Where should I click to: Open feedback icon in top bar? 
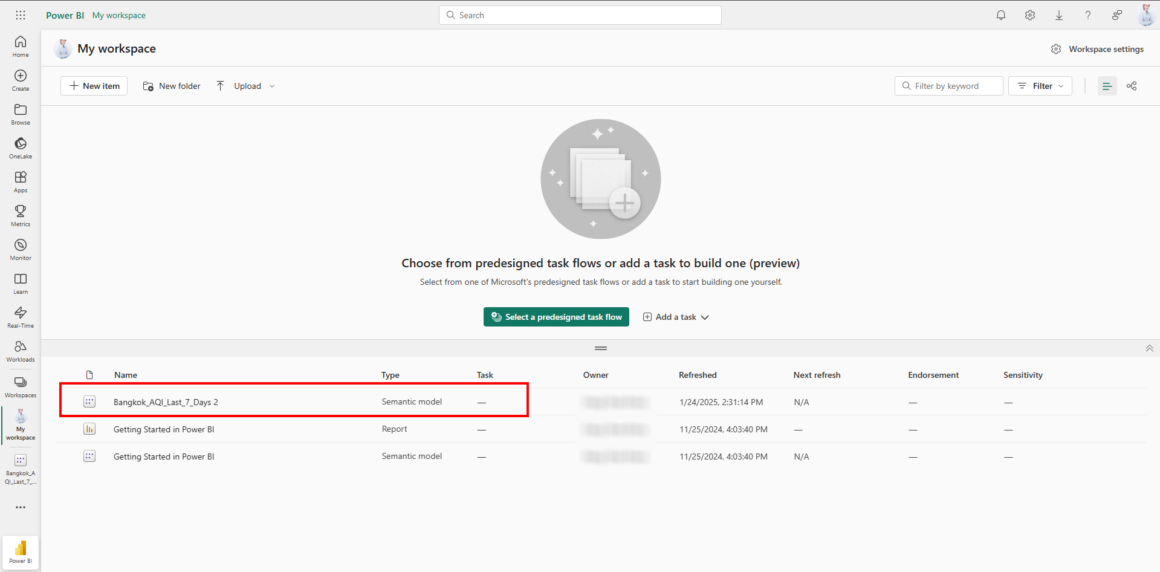(x=1117, y=15)
